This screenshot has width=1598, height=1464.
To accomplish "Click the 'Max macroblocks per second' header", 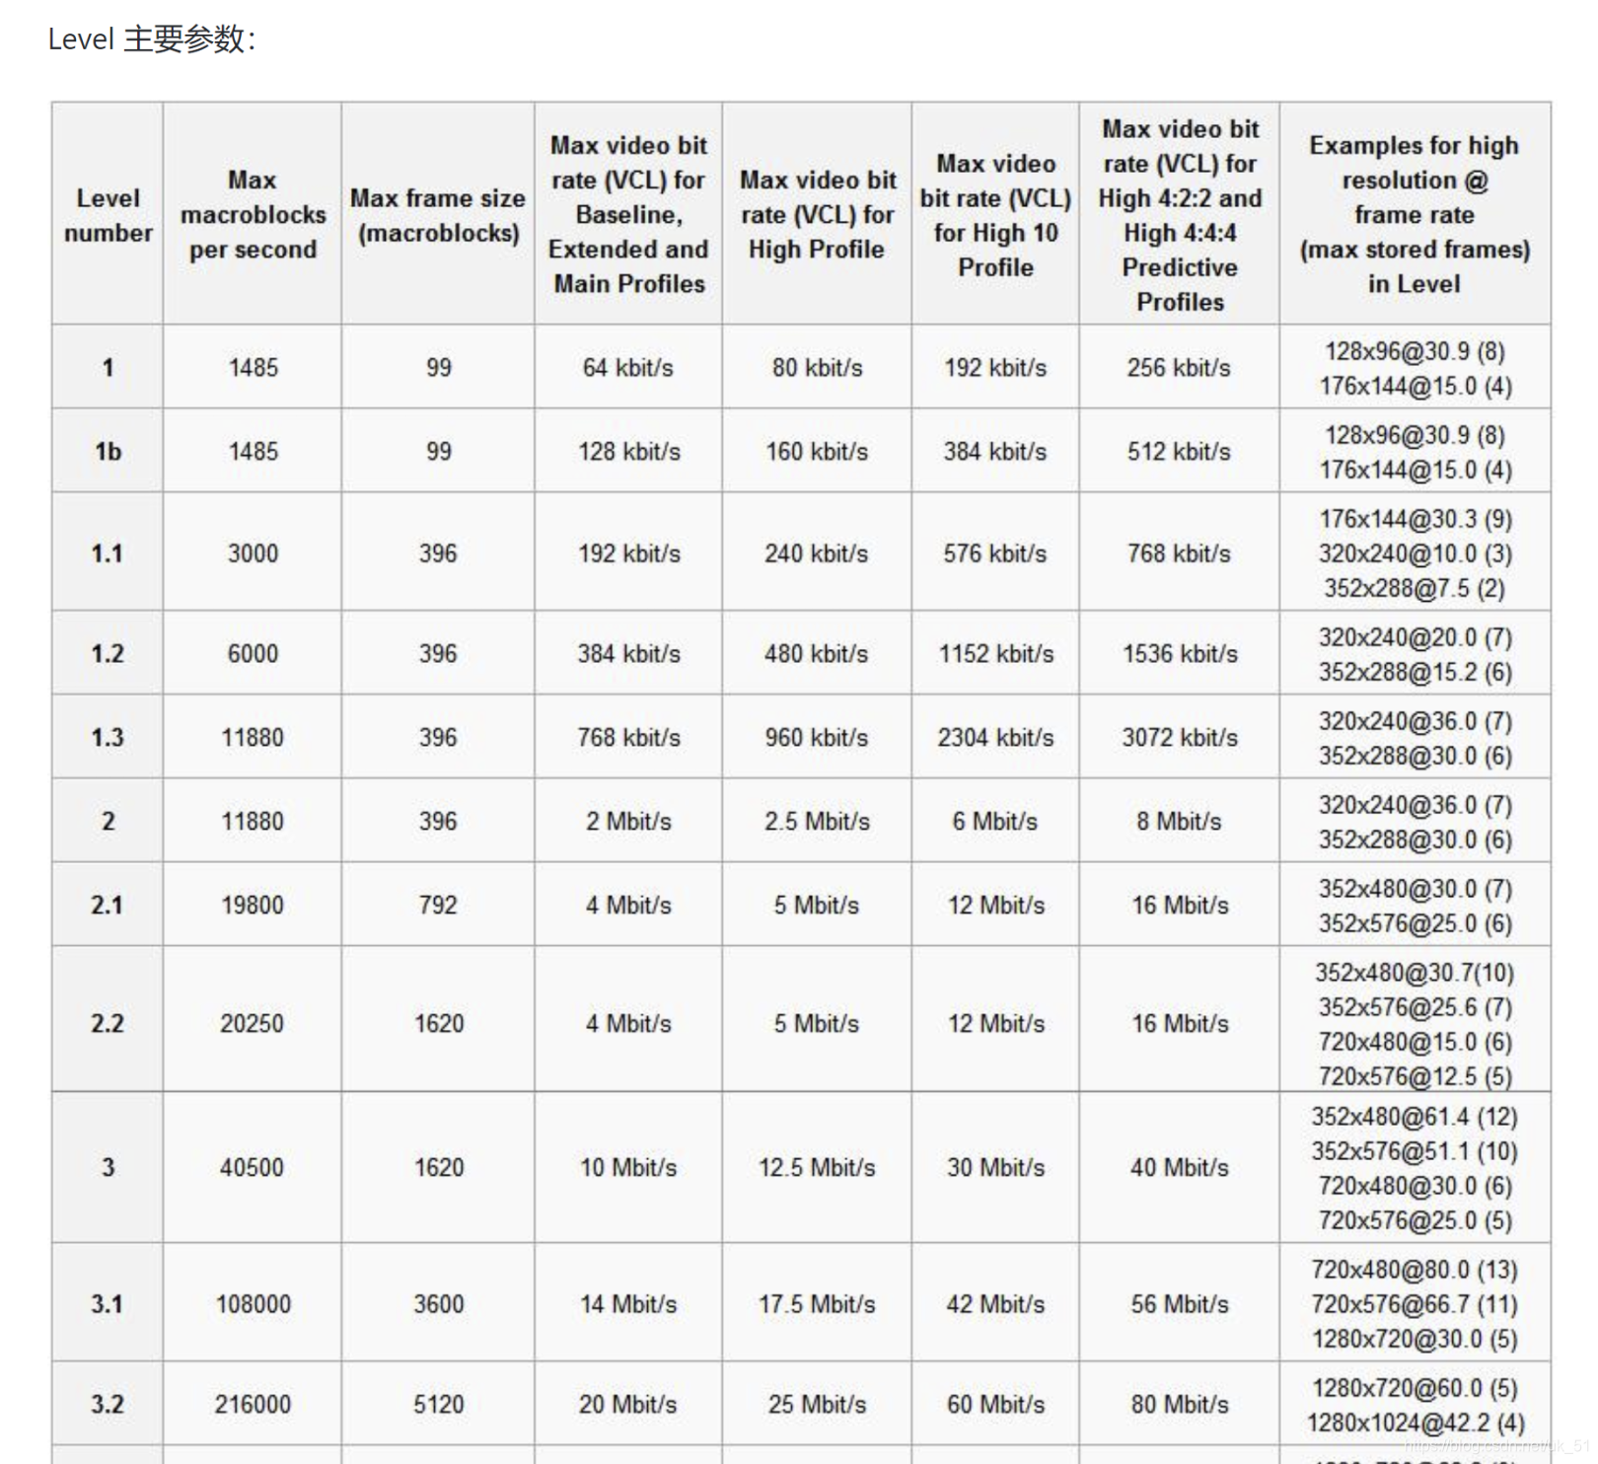I will (253, 214).
